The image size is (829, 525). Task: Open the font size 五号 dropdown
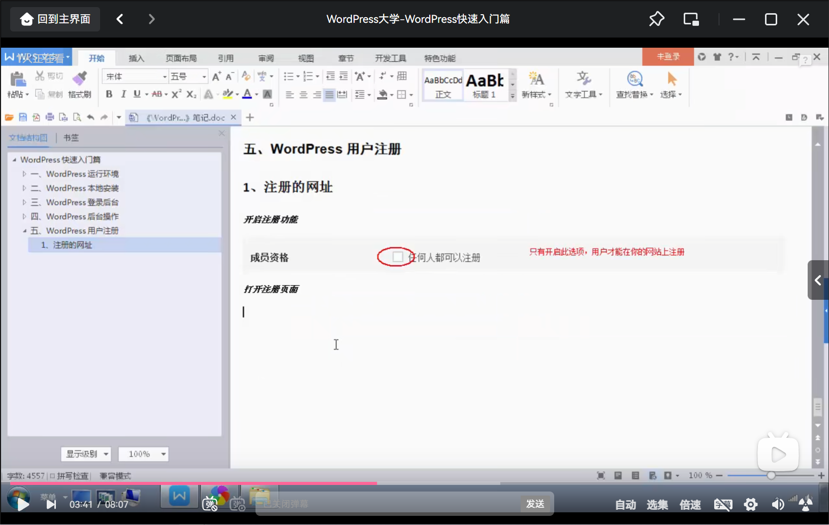pyautogui.click(x=204, y=77)
